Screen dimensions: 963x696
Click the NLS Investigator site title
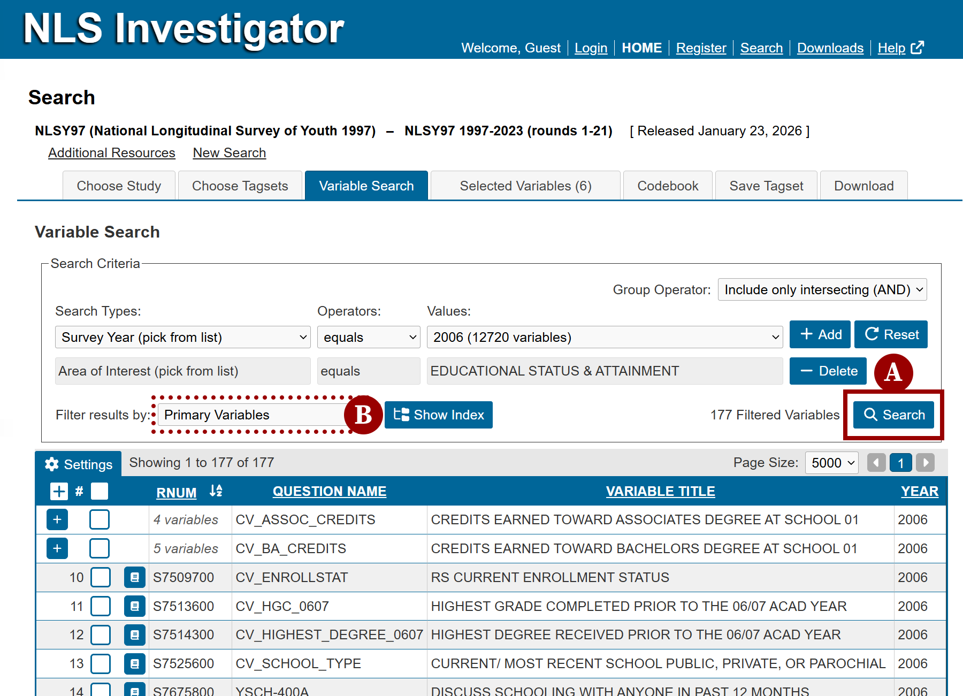click(x=184, y=28)
